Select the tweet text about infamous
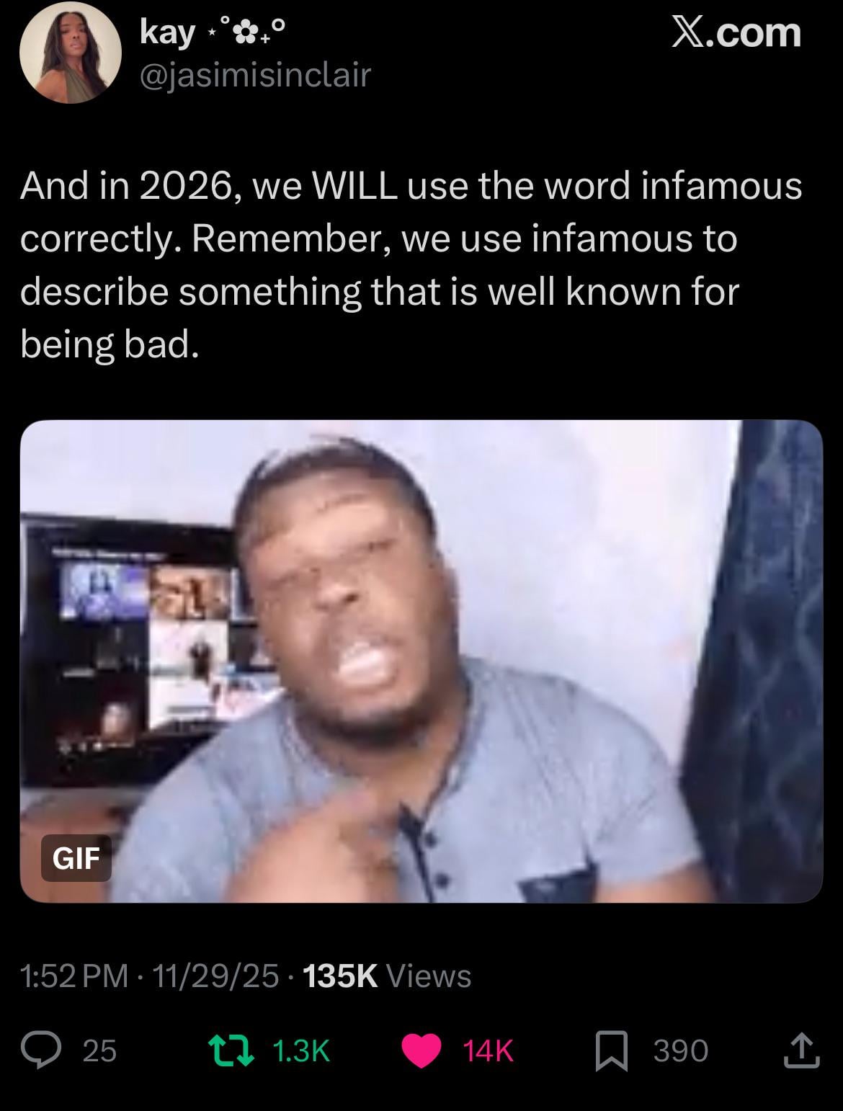 coord(411,265)
